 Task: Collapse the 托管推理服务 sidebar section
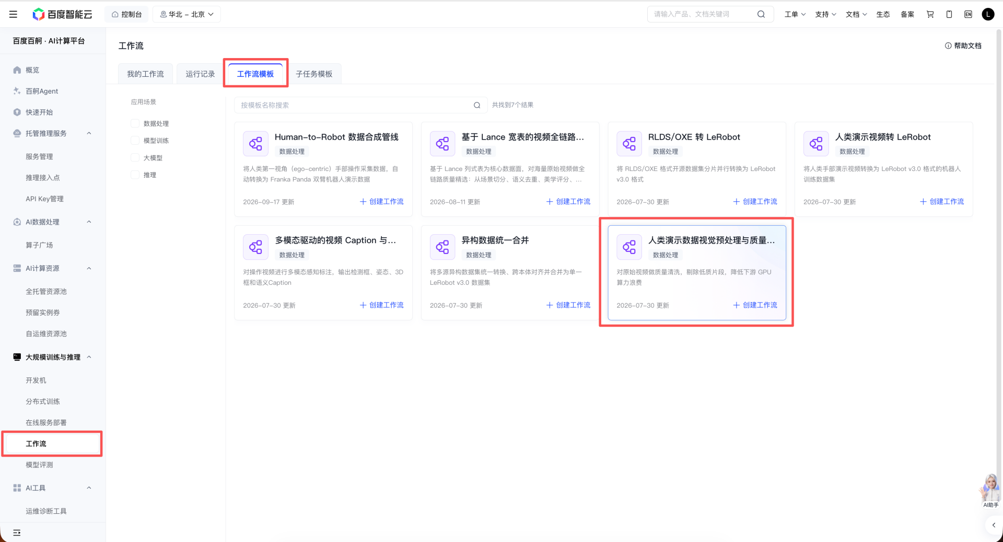coord(89,133)
